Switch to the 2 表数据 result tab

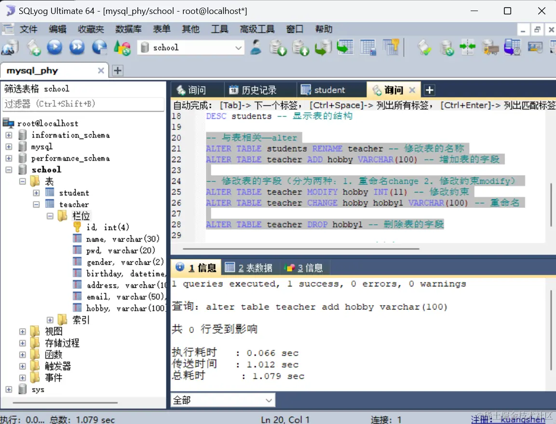click(250, 268)
